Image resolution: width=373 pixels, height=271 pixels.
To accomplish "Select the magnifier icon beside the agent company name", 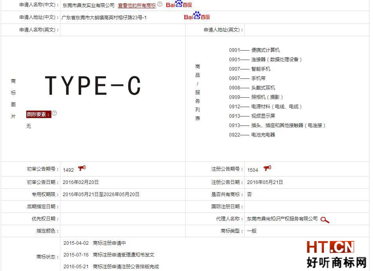I will pyautogui.click(x=324, y=220).
